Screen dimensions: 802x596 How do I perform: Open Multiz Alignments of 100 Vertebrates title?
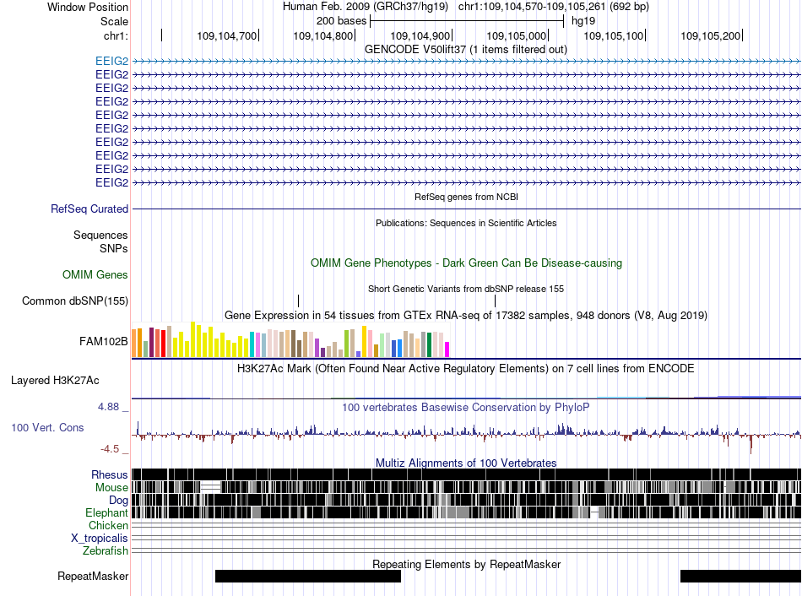(x=466, y=463)
